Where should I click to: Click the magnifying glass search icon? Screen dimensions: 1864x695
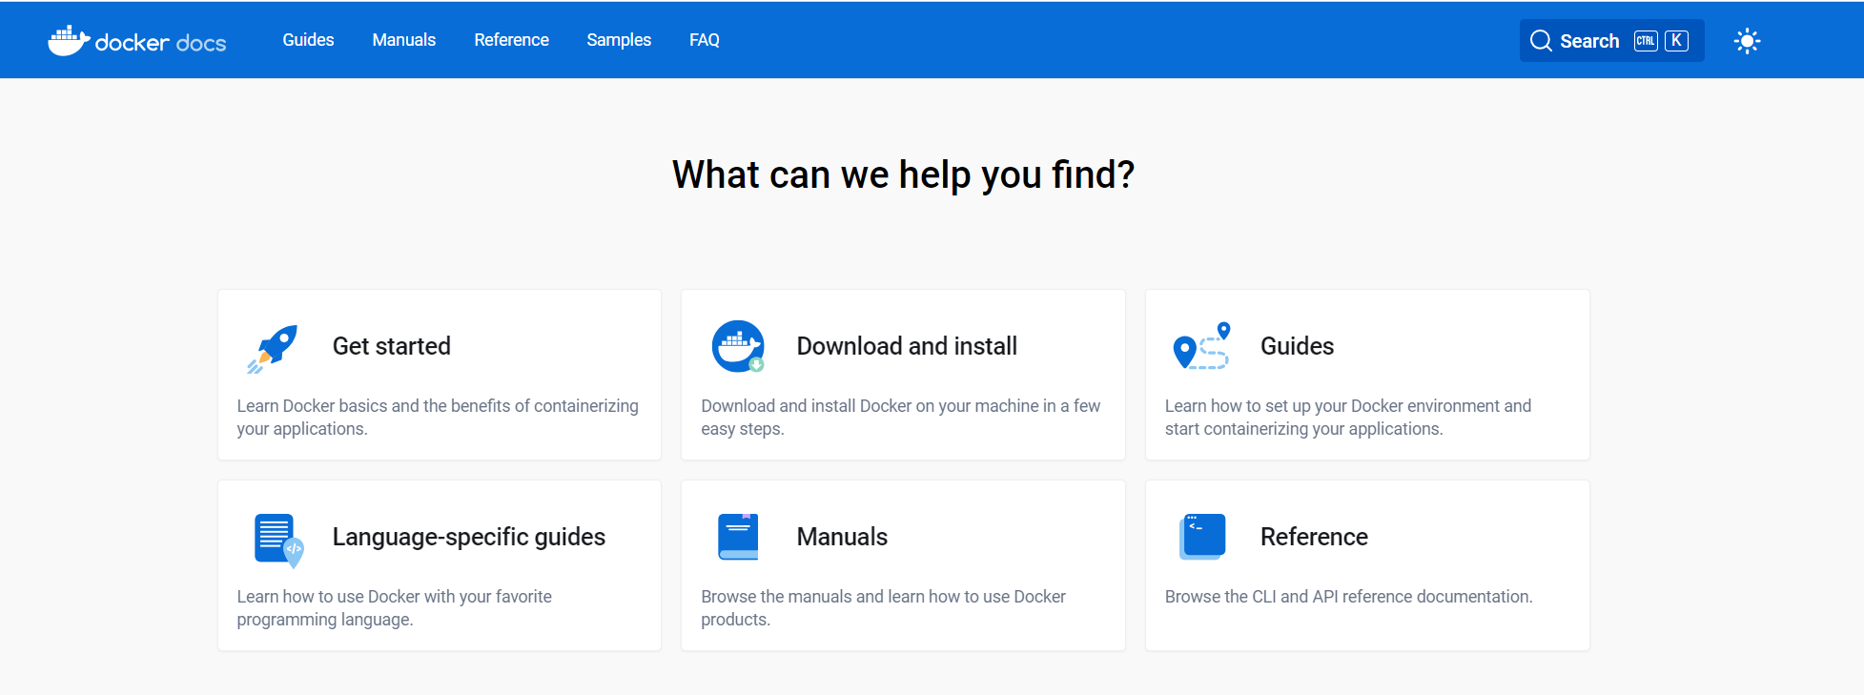[x=1541, y=41]
